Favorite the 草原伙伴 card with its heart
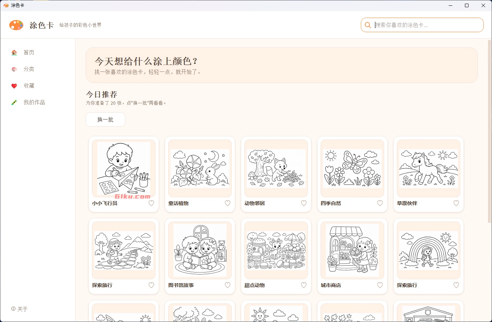Image resolution: width=492 pixels, height=322 pixels. click(456, 203)
